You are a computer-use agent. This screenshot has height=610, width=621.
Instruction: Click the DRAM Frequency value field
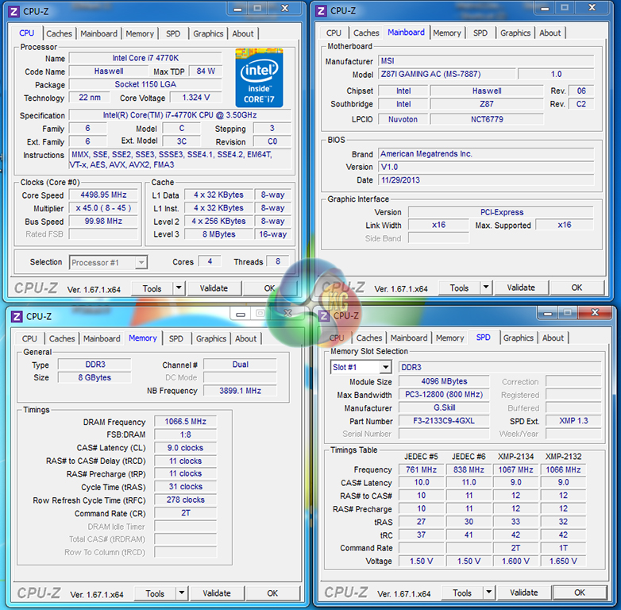[183, 422]
